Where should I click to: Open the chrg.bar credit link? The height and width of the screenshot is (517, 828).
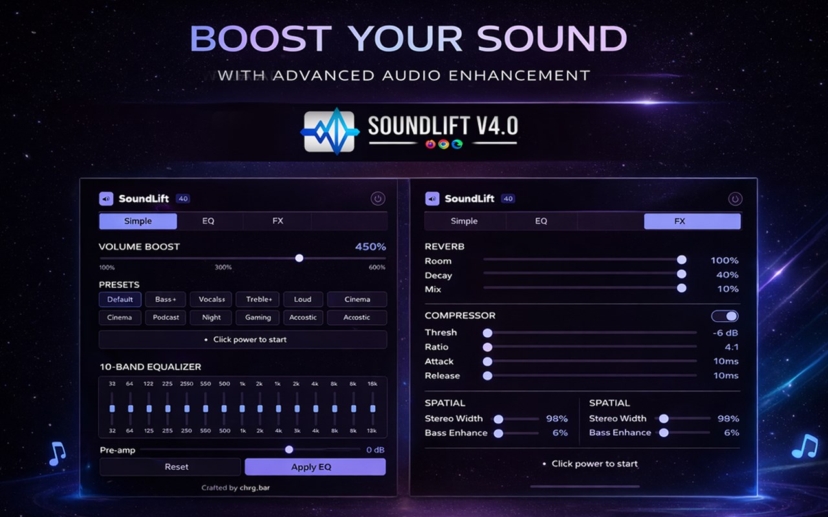coord(254,488)
